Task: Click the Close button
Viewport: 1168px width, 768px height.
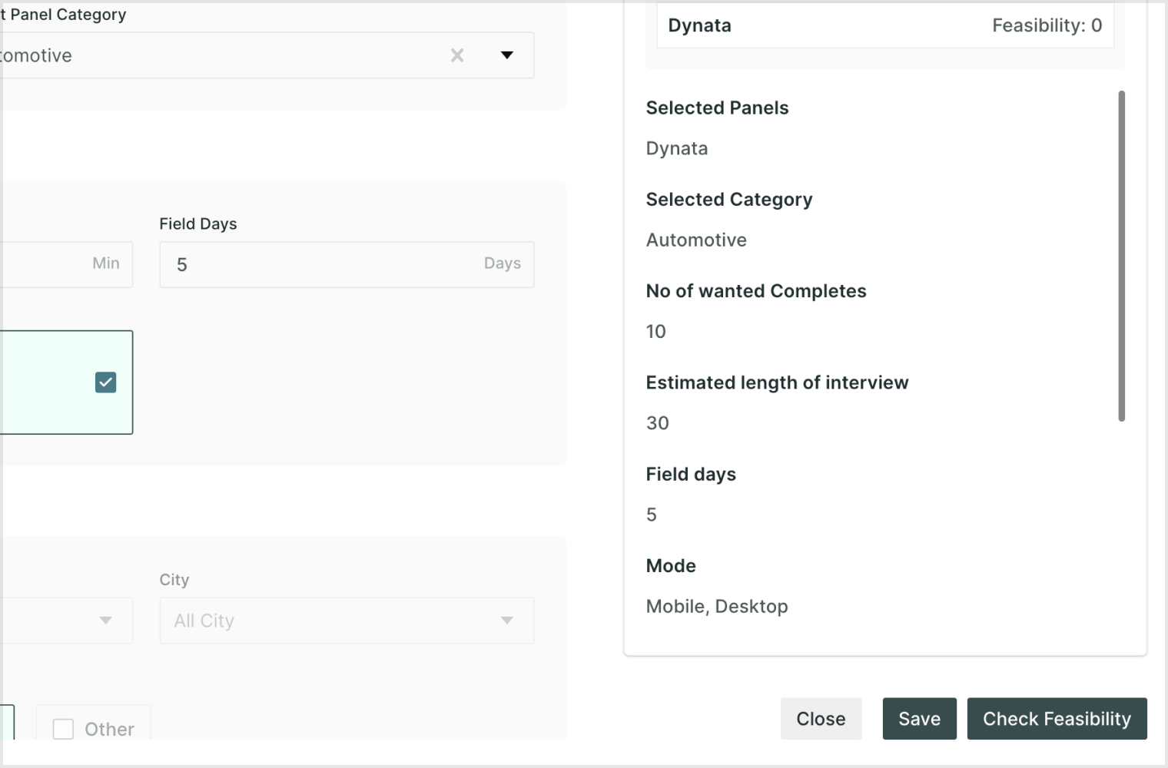Action: tap(821, 719)
